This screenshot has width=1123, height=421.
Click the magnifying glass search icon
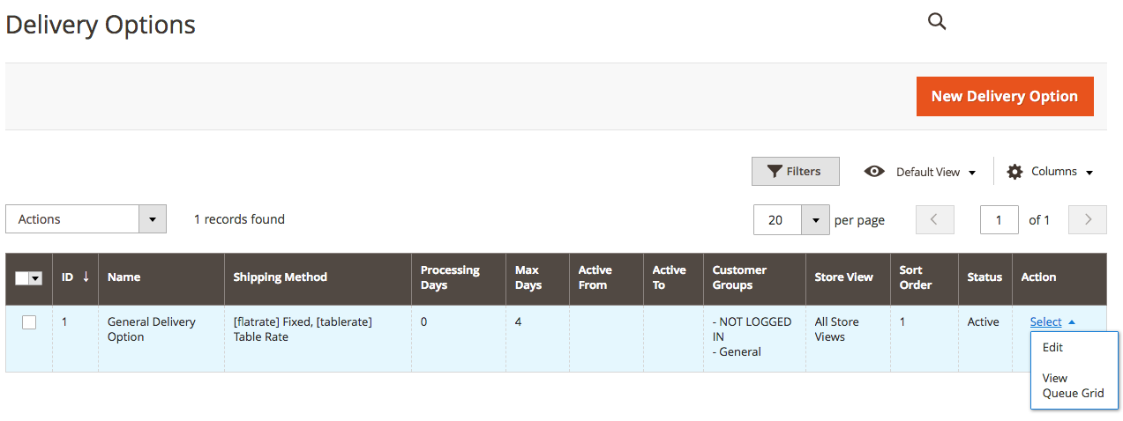tap(937, 22)
